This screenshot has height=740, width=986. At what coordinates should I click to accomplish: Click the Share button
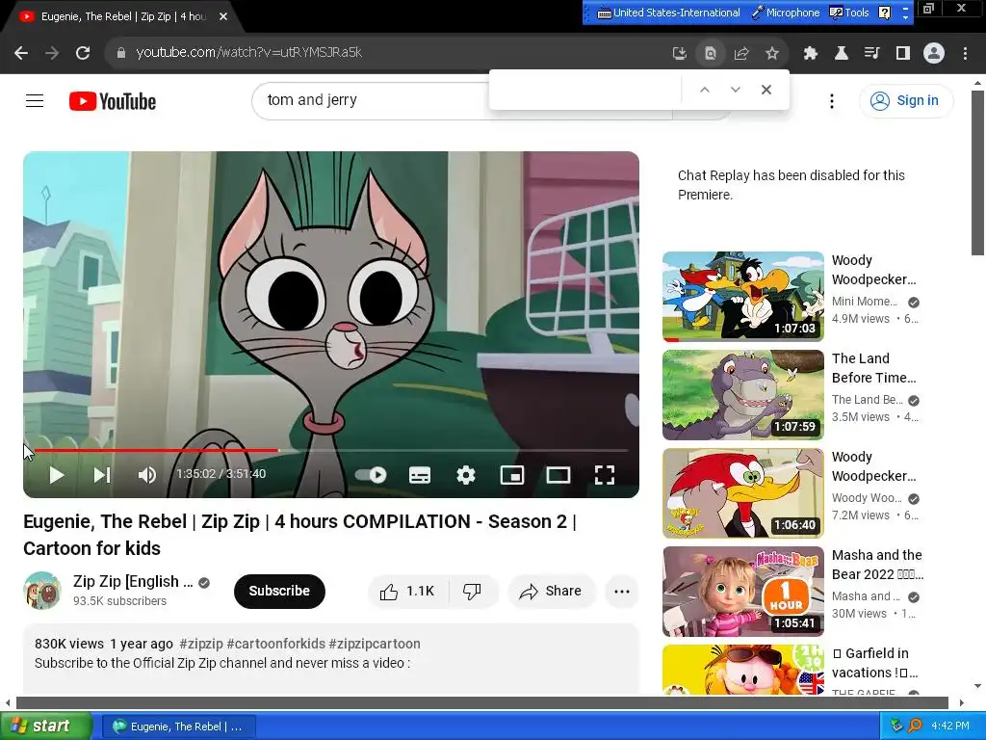pyautogui.click(x=551, y=591)
